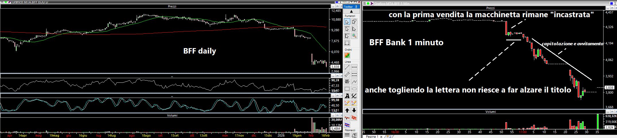617x138 pixels.
Task: Select the horizontal parallel lines tool
Action: (354, 74)
